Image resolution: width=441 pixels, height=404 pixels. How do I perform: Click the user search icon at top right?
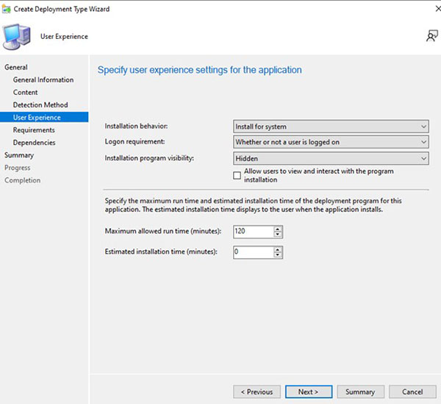coord(431,36)
